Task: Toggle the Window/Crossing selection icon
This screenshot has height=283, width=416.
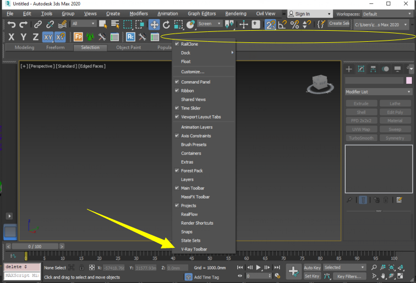Action: coord(140,24)
